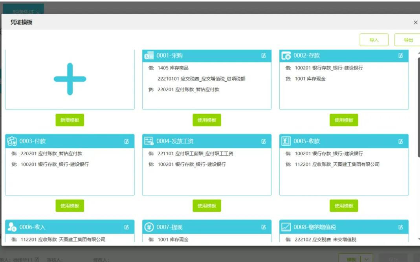Select the 0004-发放工资 card title
The height and width of the screenshot is (262, 420).
[x=175, y=141]
